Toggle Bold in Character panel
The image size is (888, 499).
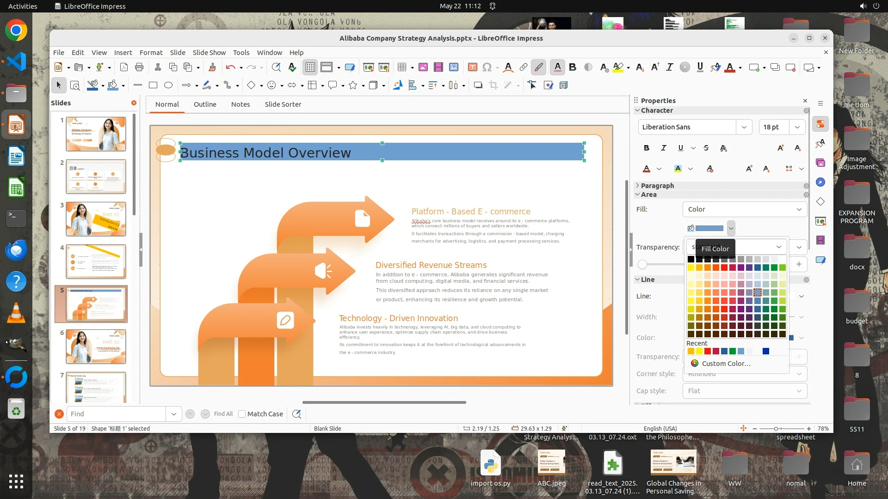coord(647,148)
